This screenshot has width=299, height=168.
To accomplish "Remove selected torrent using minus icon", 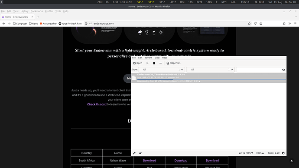I will click(x=160, y=63).
